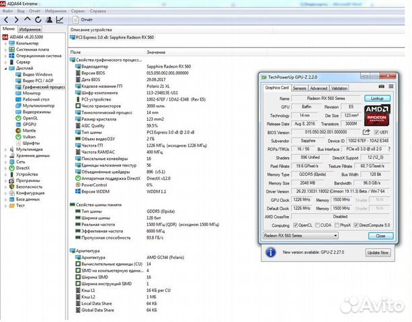Screen dimensions: 412x322
Task: Toggle the UEFI checkbox in GPU-Z
Action: click(376, 132)
